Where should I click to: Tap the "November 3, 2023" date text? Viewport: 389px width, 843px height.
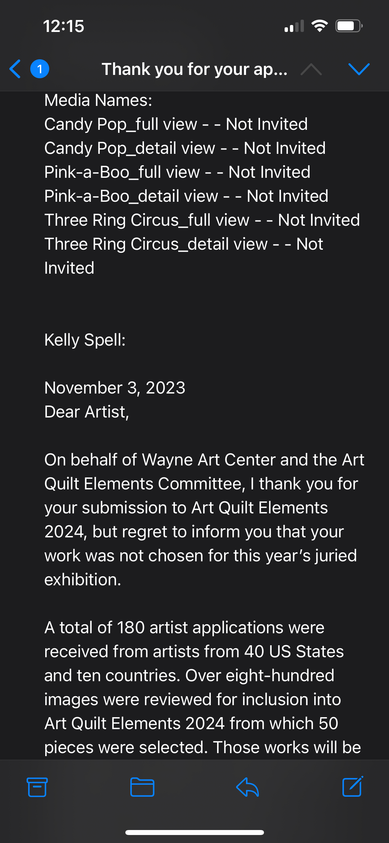pos(115,388)
